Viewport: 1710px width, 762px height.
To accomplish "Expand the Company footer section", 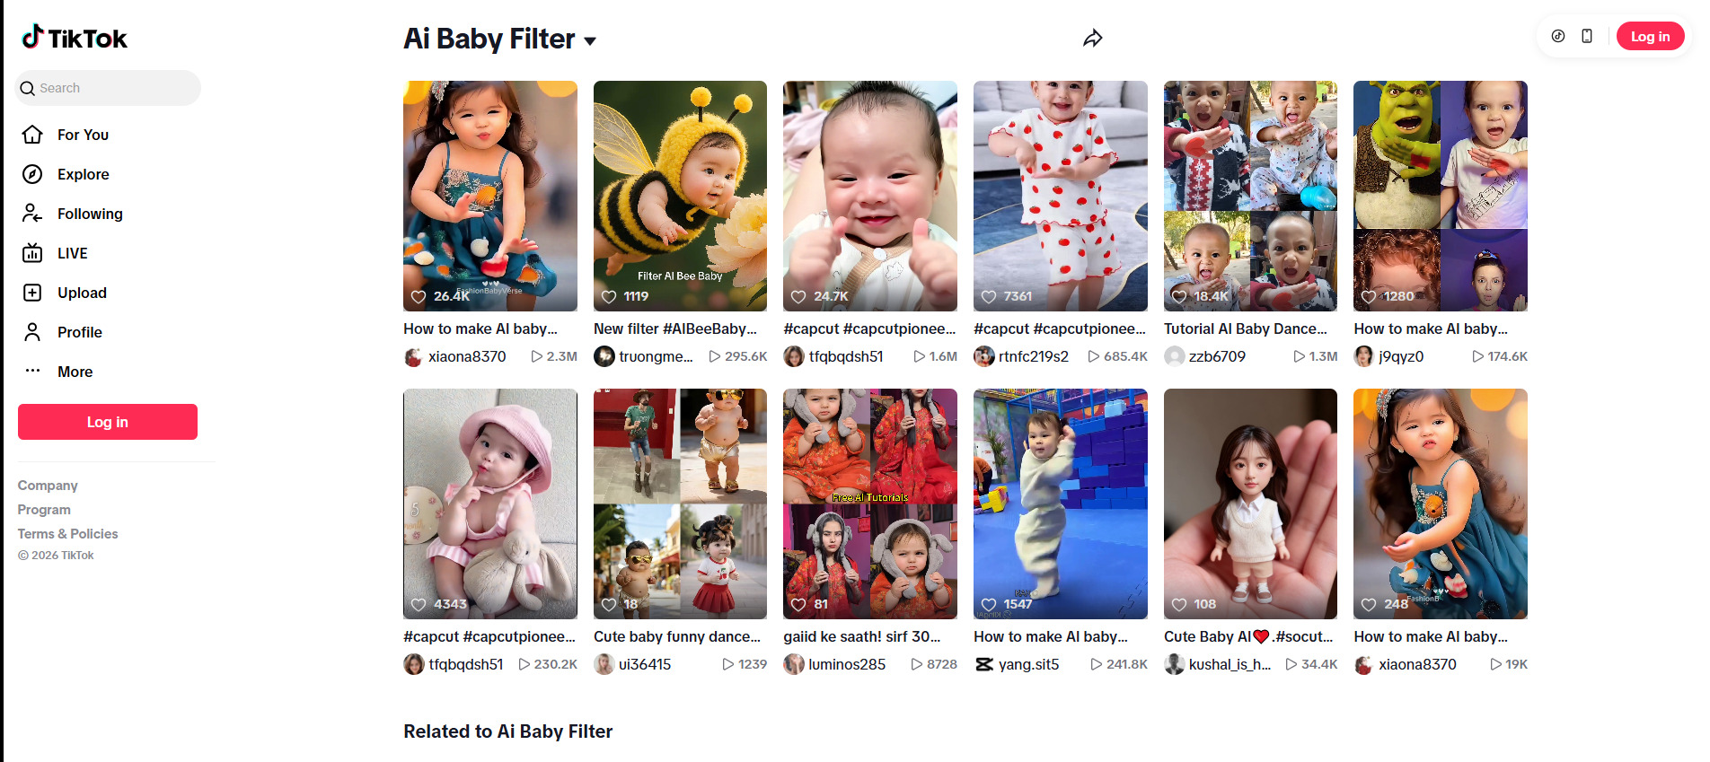I will click(48, 486).
